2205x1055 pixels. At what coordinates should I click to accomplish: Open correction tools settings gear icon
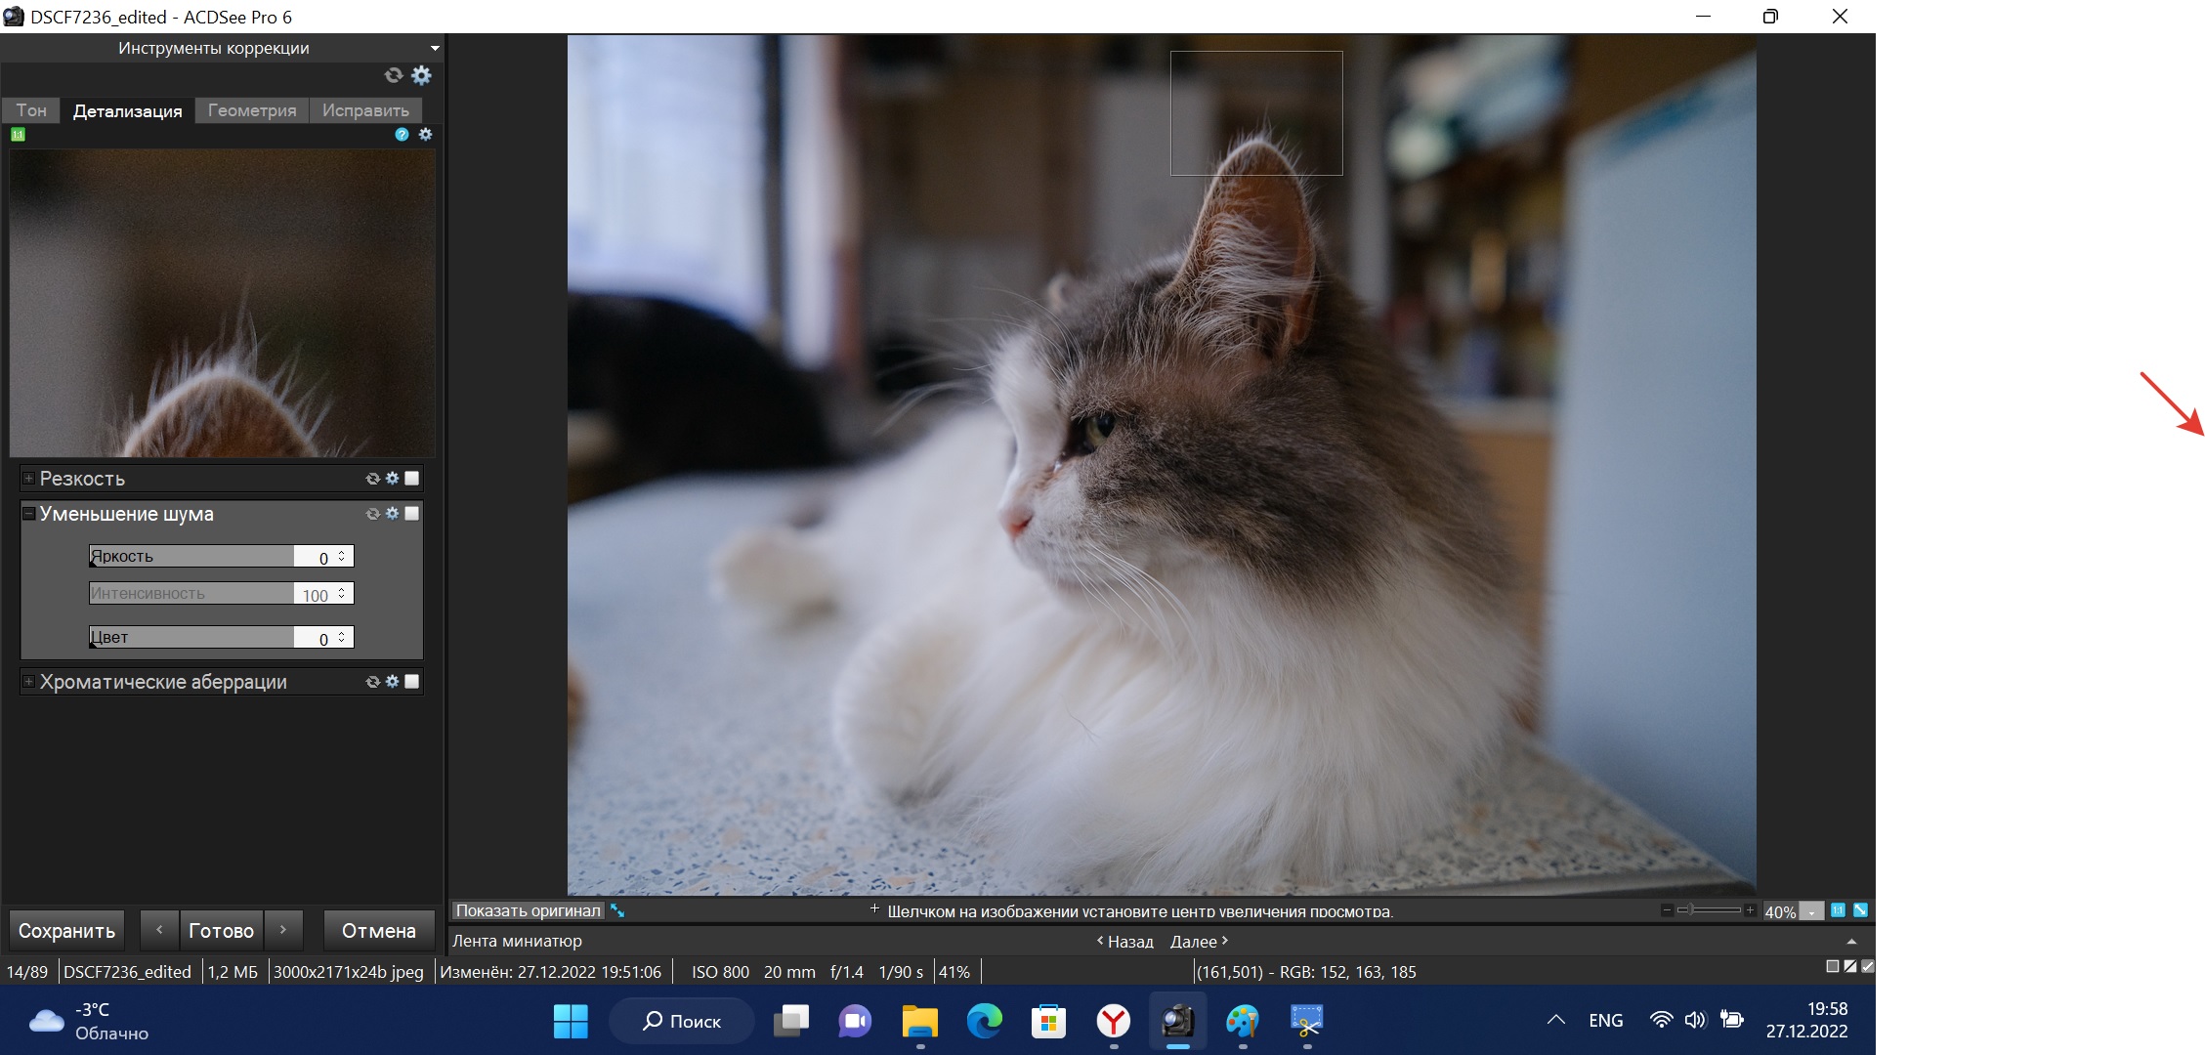421,75
